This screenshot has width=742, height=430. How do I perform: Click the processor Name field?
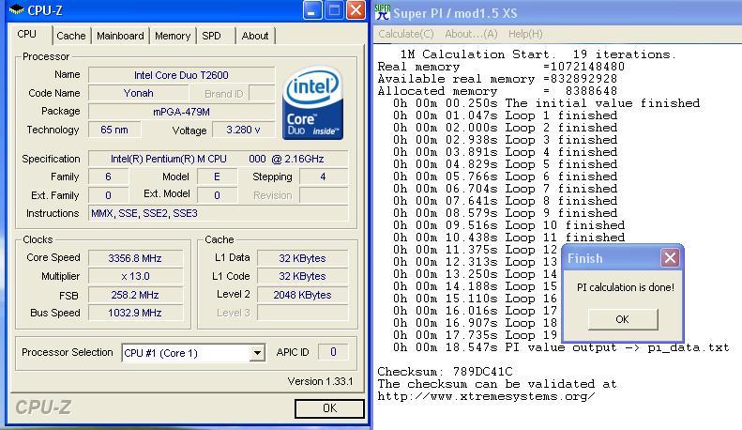[x=181, y=75]
